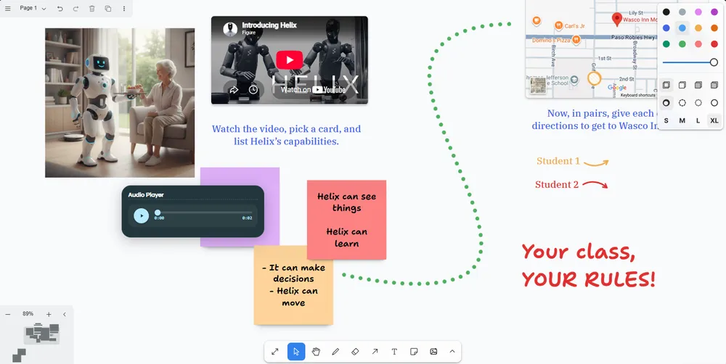Choose the dark blue color swatch
The height and width of the screenshot is (364, 726).
click(666, 28)
